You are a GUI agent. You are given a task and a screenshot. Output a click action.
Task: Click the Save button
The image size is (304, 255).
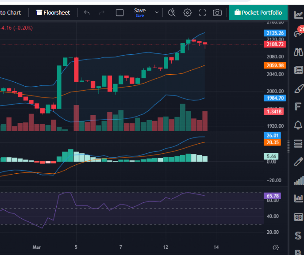click(140, 12)
